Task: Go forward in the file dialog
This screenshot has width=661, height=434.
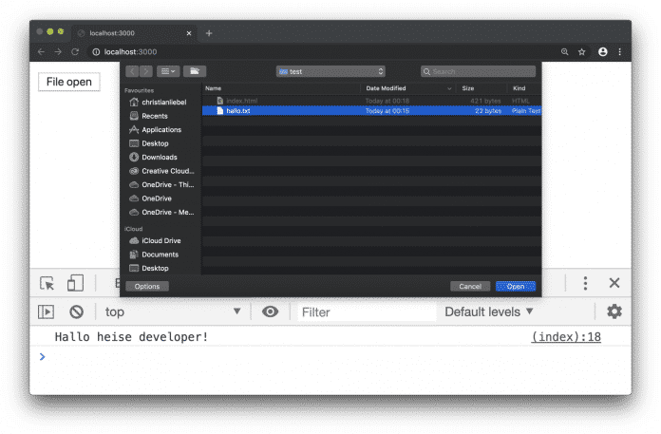Action: pyautogui.click(x=146, y=71)
